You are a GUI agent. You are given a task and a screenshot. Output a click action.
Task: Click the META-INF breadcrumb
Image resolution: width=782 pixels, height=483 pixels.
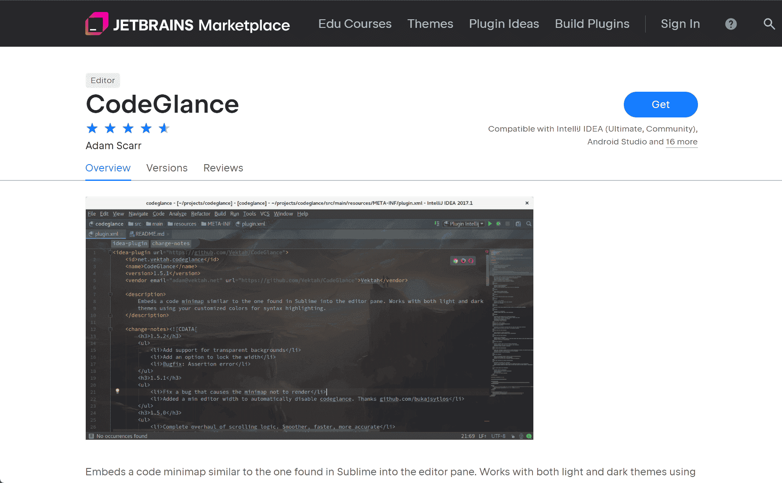219,224
